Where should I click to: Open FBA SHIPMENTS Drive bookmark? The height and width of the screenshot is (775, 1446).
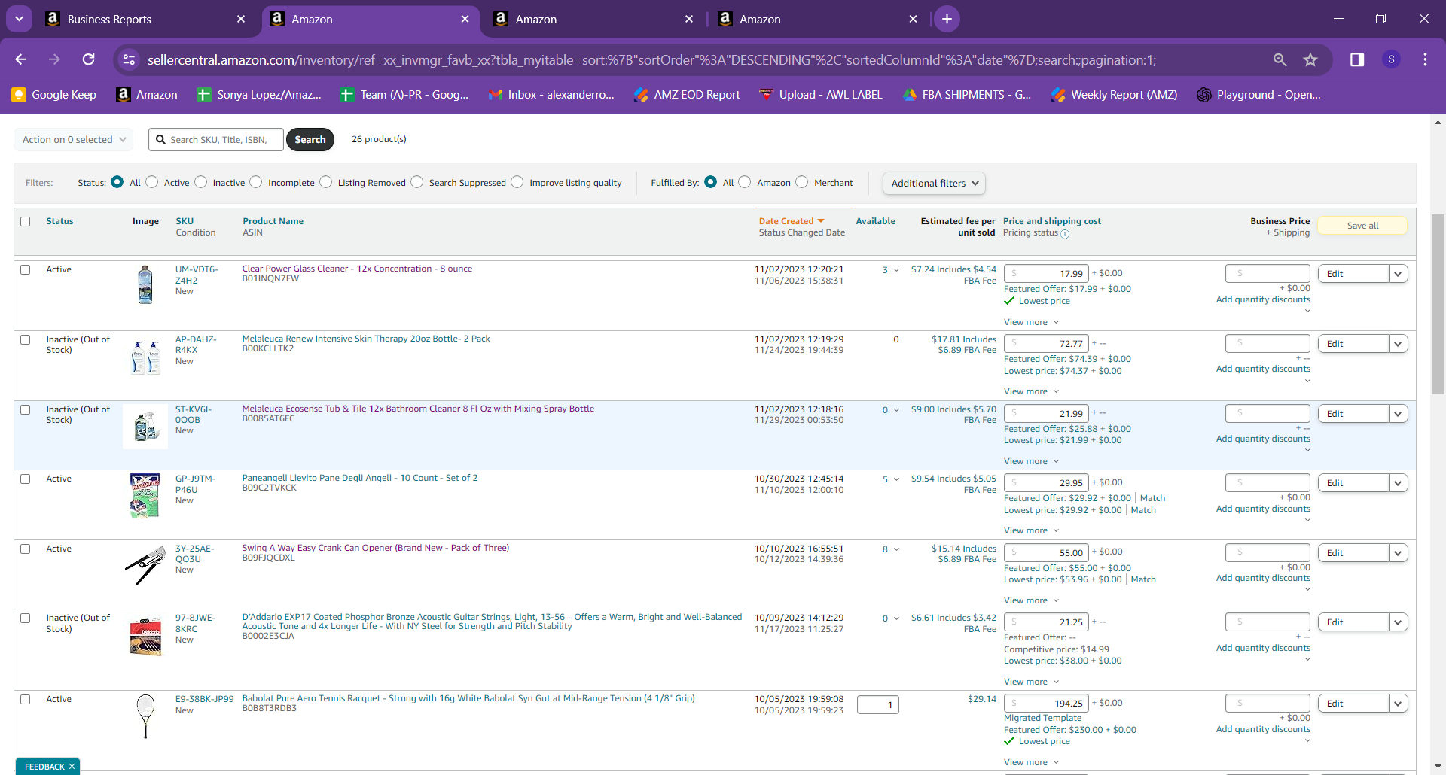coord(967,95)
